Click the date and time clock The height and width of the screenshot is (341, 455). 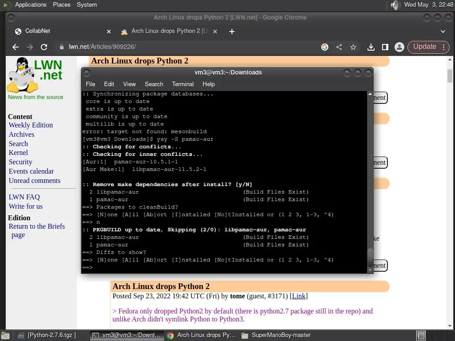pyautogui.click(x=428, y=4)
